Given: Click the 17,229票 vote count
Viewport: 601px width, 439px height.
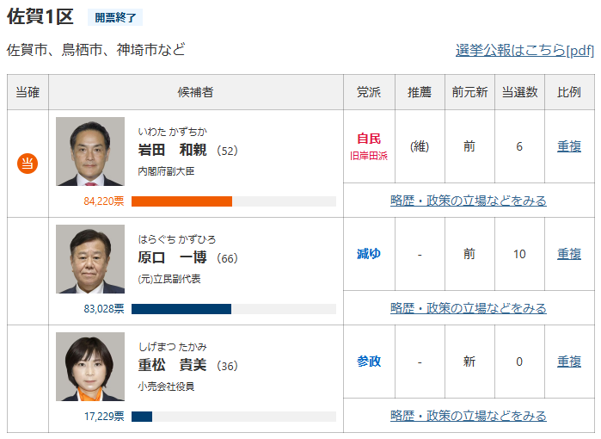Looking at the screenshot, I should [x=104, y=417].
